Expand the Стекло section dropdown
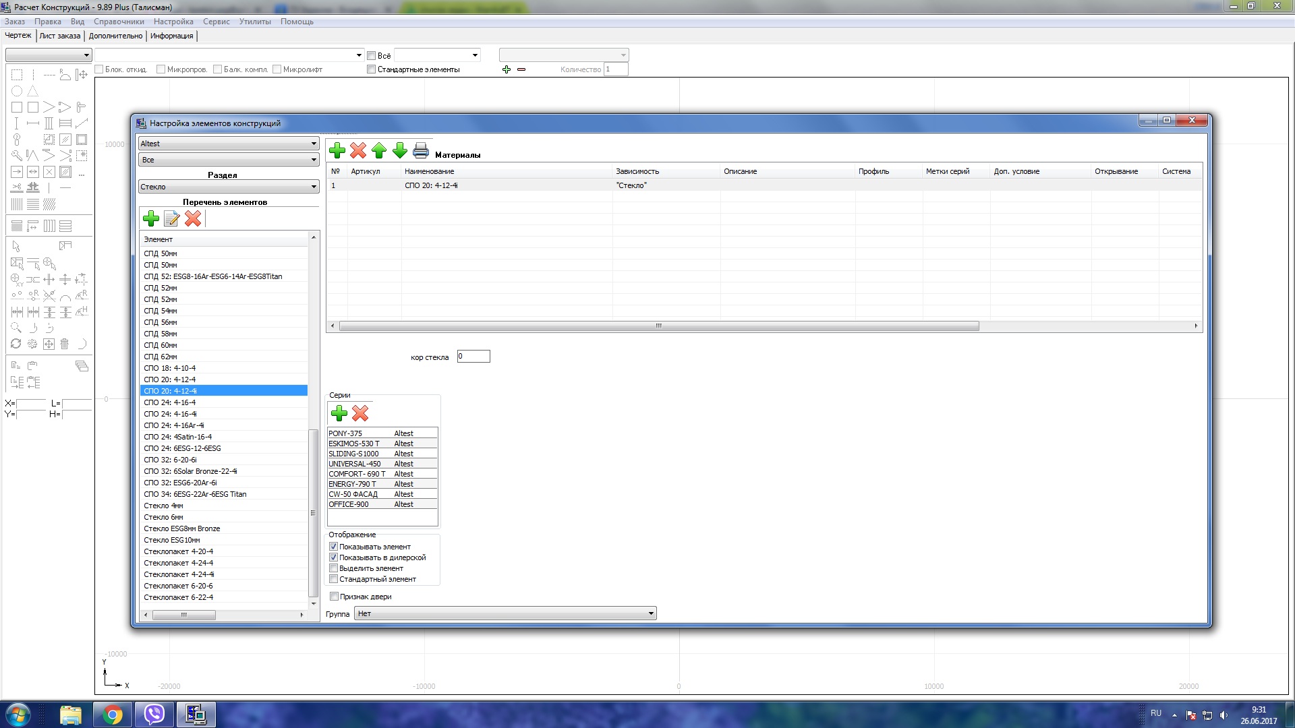 coord(229,187)
